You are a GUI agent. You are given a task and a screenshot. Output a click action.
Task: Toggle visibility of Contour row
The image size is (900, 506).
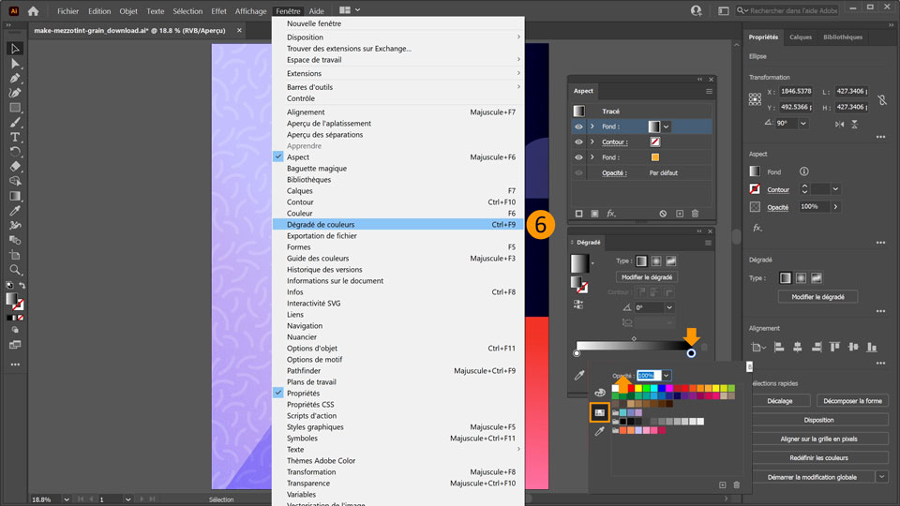(x=578, y=142)
